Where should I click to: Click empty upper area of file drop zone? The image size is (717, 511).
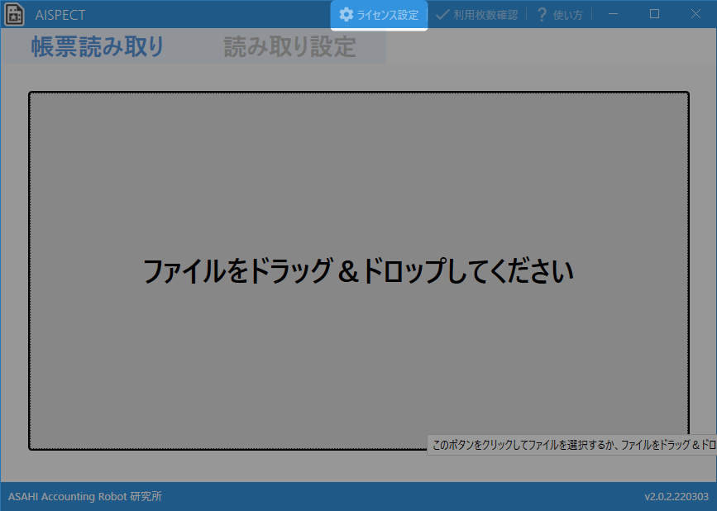(358, 149)
